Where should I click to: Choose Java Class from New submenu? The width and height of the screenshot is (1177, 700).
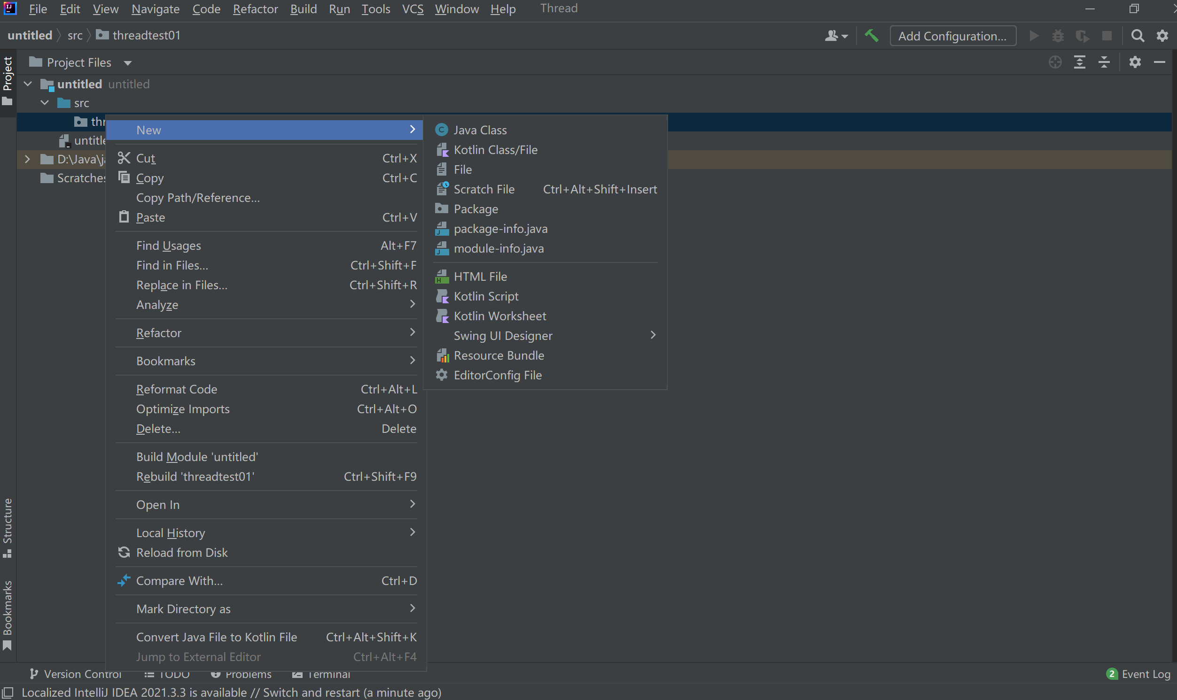479,130
